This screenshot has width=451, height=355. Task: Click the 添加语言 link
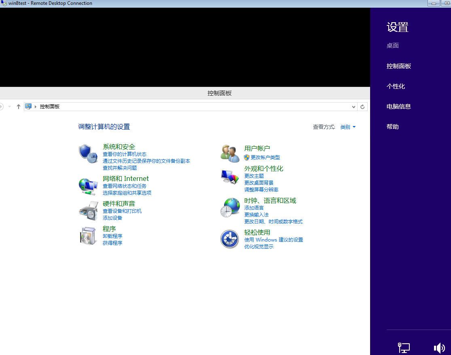pyautogui.click(x=254, y=208)
